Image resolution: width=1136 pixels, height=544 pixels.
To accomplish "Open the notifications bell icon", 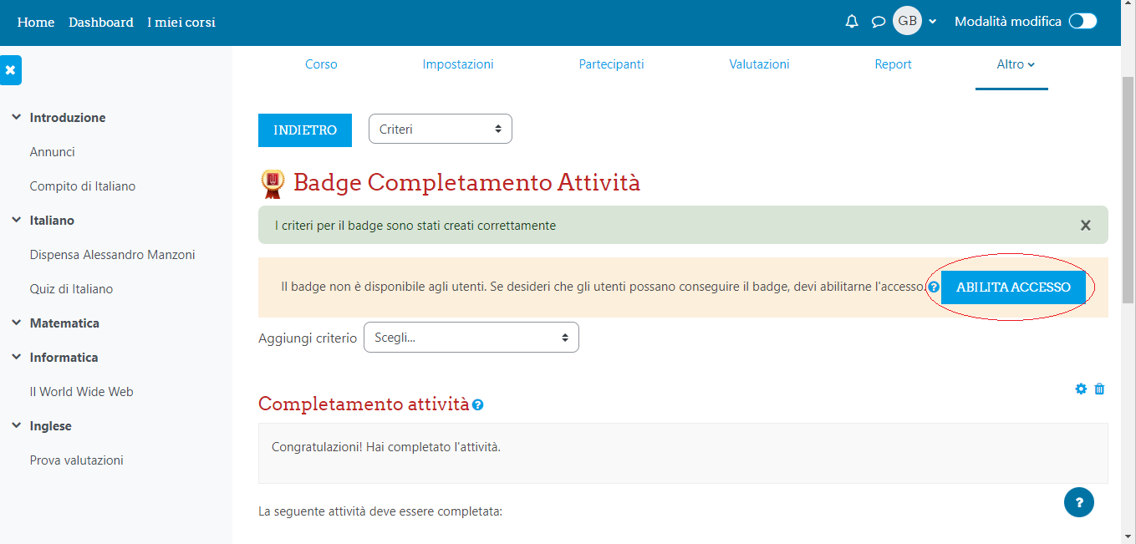I will pyautogui.click(x=852, y=22).
